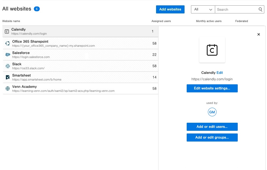267x170 pixels.
Task: Click Add or edit users button
Action: point(212,127)
